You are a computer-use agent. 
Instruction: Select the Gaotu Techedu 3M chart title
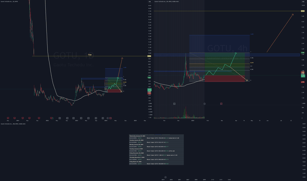(13, 124)
